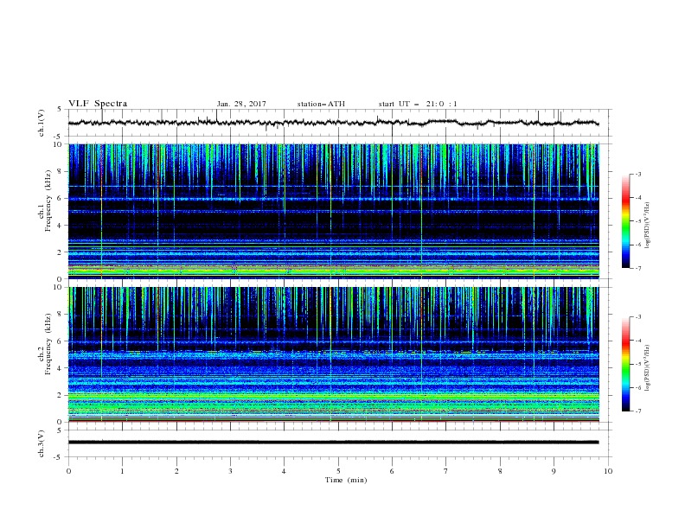The width and height of the screenshot is (685, 529).
Task: Click the "-3" tick on ch.1 color bar
Action: (637, 174)
